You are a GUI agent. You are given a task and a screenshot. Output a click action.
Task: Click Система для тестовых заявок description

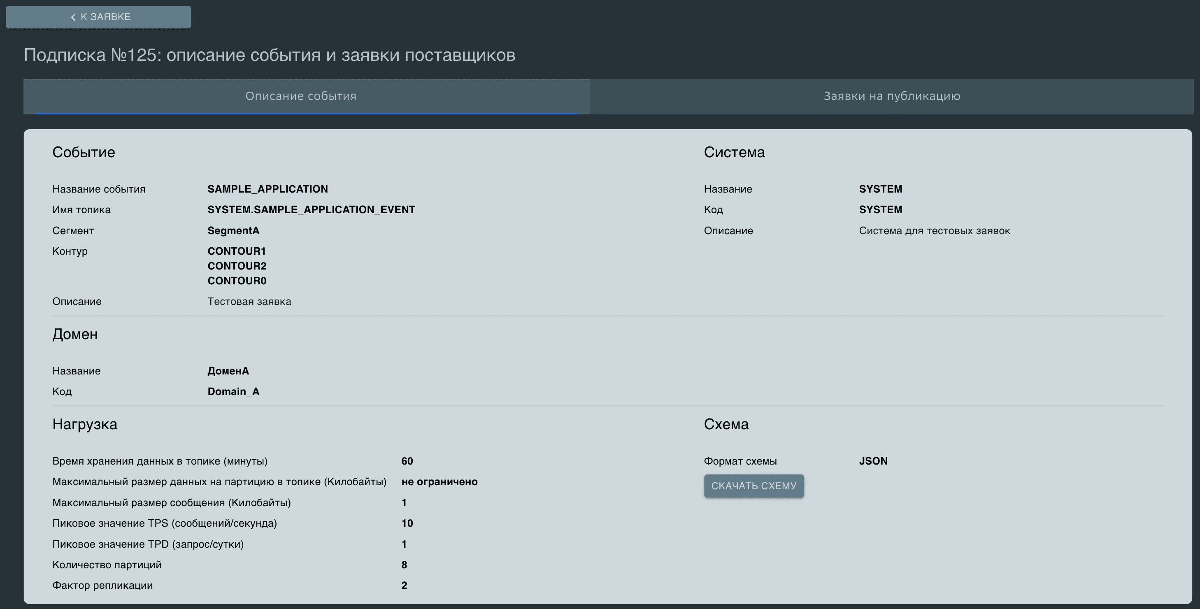(935, 231)
